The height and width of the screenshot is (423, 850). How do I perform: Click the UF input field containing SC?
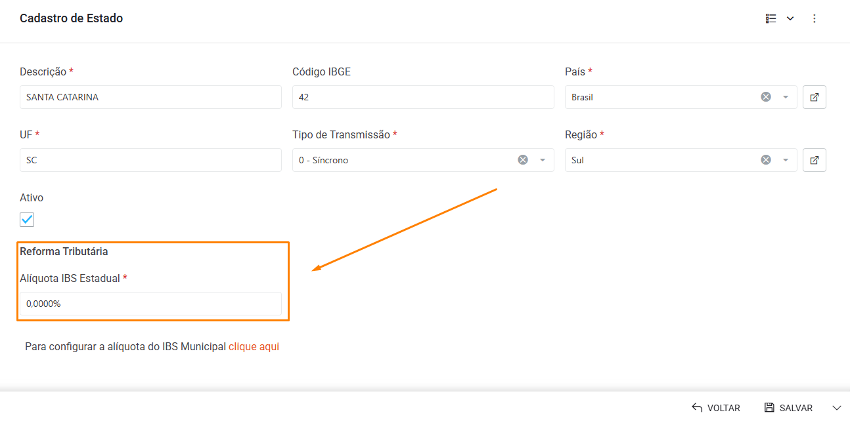pos(150,160)
